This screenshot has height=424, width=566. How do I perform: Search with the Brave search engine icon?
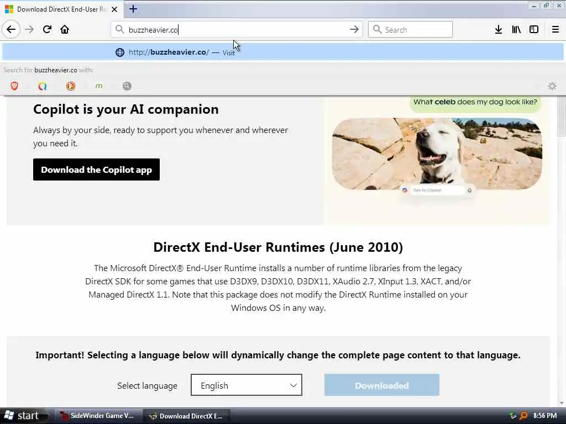[14, 86]
